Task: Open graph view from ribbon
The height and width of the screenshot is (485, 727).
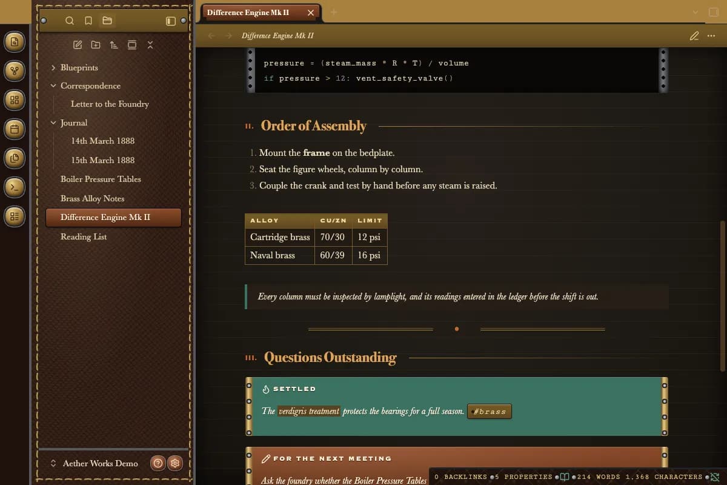Action: click(x=15, y=72)
